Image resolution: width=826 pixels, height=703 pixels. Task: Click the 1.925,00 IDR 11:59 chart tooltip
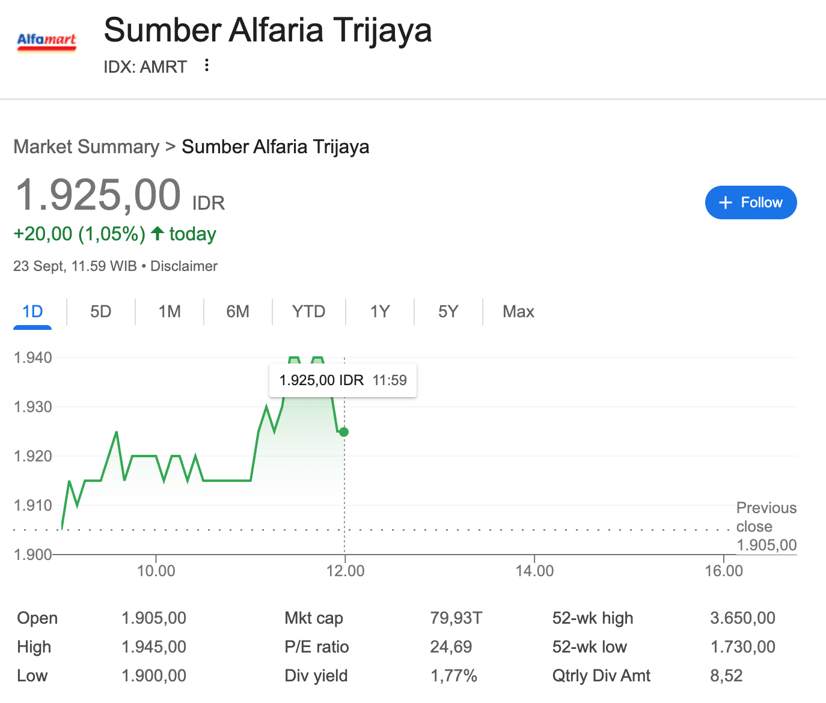(x=343, y=380)
